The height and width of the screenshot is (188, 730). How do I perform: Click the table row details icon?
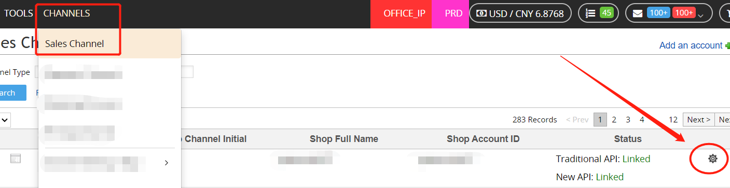click(x=16, y=159)
